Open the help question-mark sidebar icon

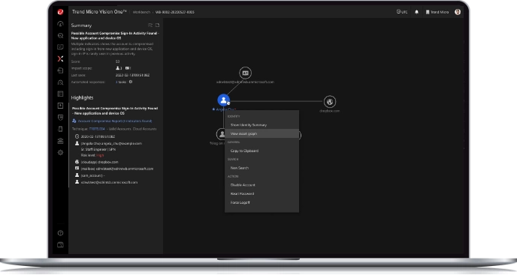(60, 233)
